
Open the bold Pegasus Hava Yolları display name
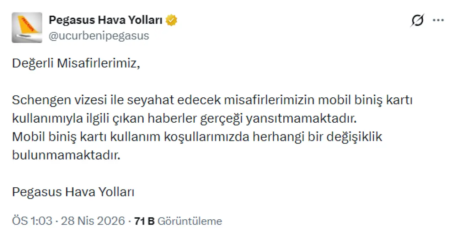click(105, 21)
